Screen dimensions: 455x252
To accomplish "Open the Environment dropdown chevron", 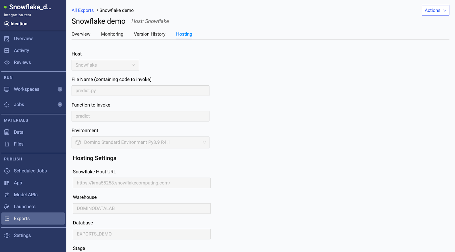I will (204, 142).
